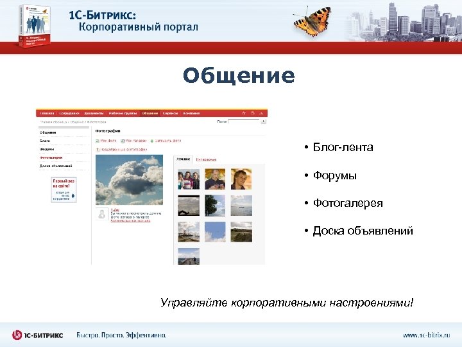Click the "Блог-лента" bullet text
Screen dimensions: 462x347
pos(343,147)
